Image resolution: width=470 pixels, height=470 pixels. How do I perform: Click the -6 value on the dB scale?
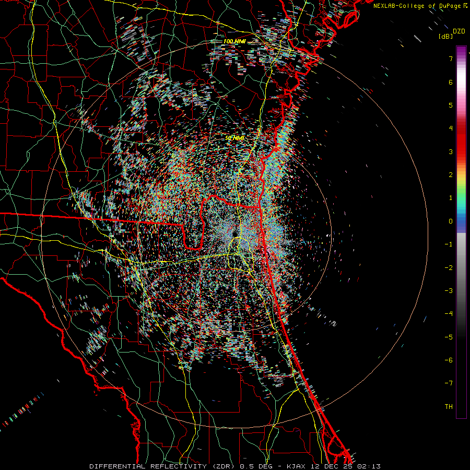pos(449,360)
